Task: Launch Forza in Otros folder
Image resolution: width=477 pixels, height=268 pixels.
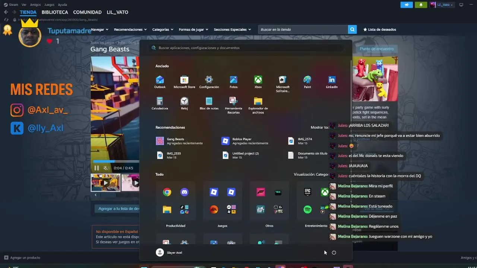Action: click(261, 192)
